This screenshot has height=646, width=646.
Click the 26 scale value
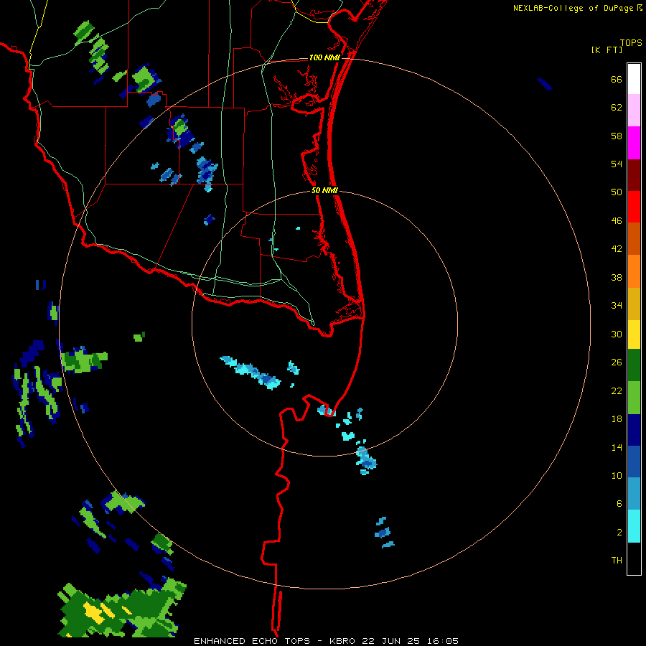click(617, 362)
